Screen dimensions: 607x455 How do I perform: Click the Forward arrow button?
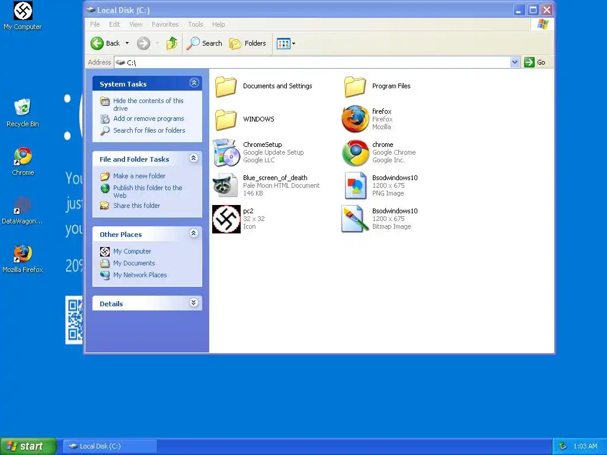(x=143, y=43)
